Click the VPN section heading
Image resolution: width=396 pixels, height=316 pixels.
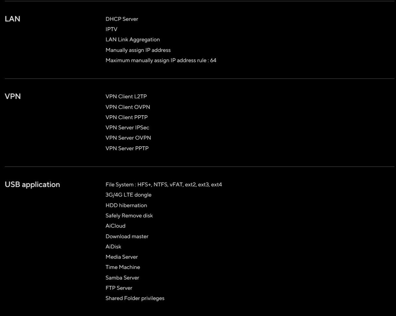(13, 96)
